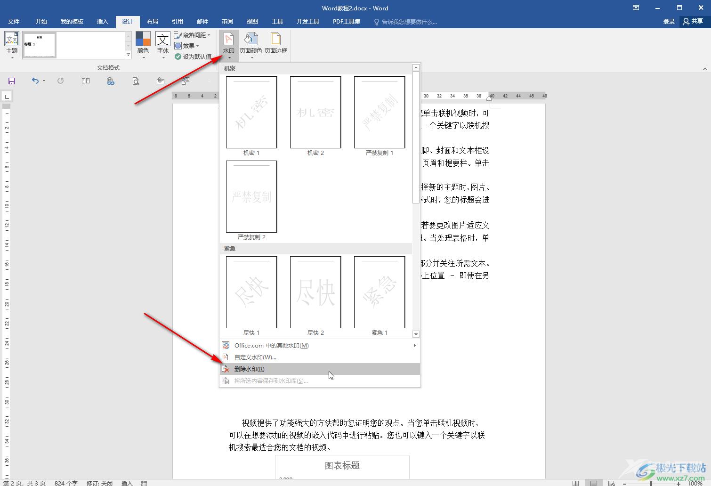Click the ribbon display options icon in title bar
This screenshot has width=711, height=486.
tap(636, 8)
